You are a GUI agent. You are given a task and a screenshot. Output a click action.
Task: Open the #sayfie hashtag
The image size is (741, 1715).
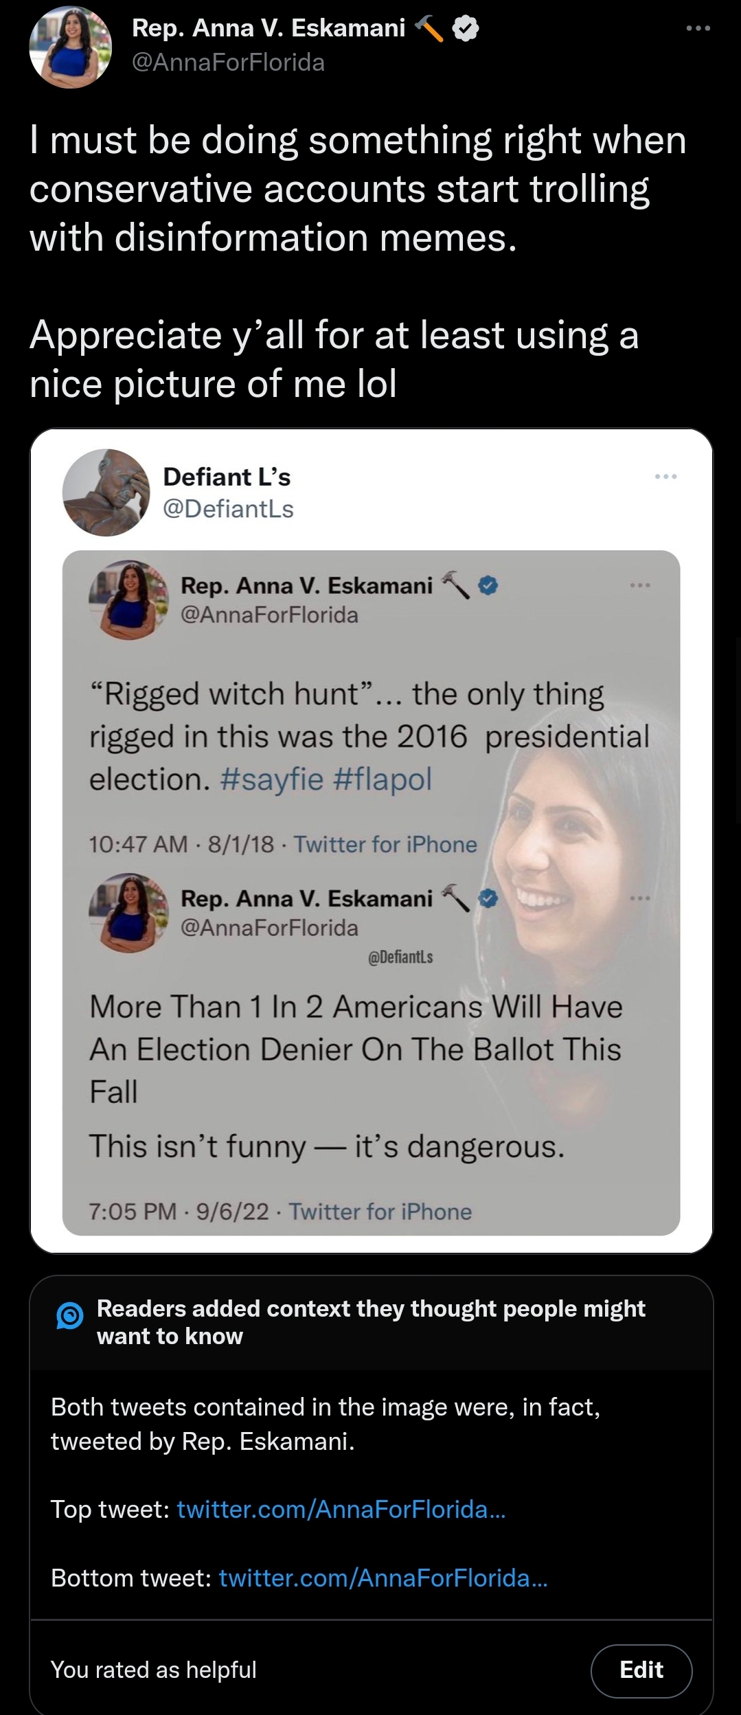point(272,780)
